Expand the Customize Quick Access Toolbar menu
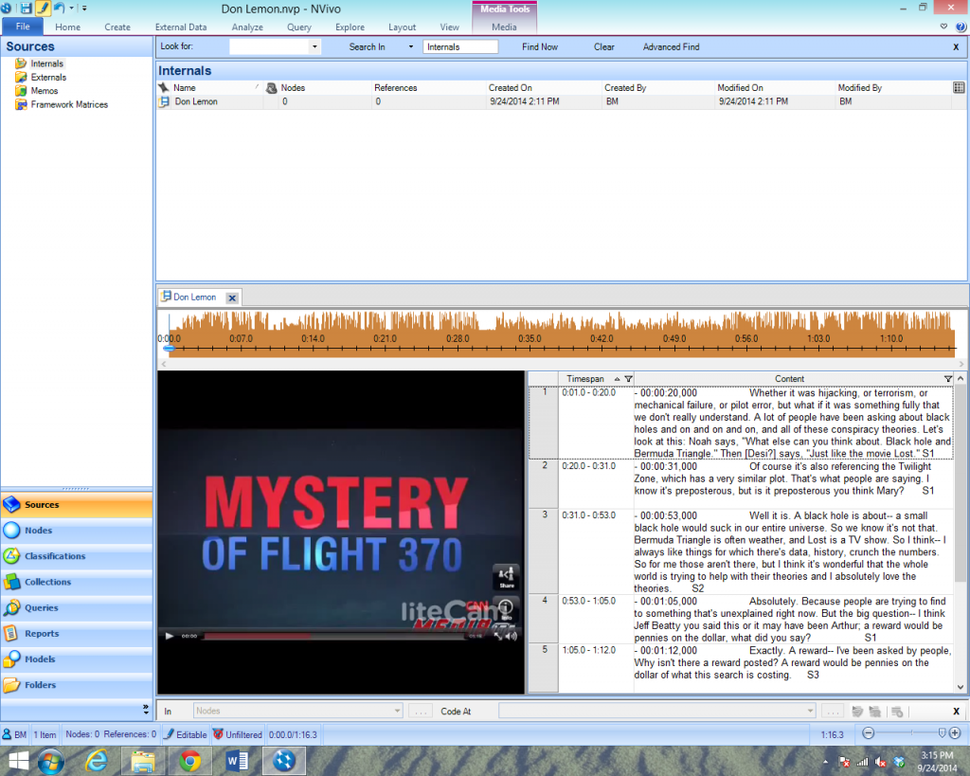Image resolution: width=970 pixels, height=776 pixels. point(84,9)
